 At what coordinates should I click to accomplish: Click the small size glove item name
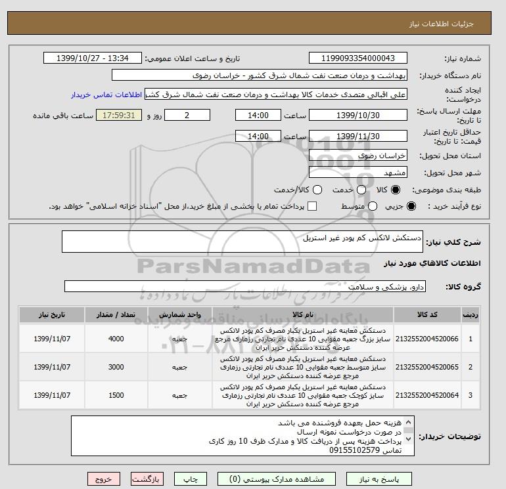click(x=303, y=395)
